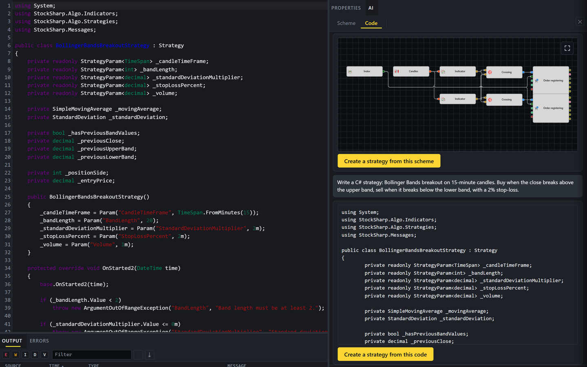Open the PROPERTIES panel tab

[x=346, y=8]
